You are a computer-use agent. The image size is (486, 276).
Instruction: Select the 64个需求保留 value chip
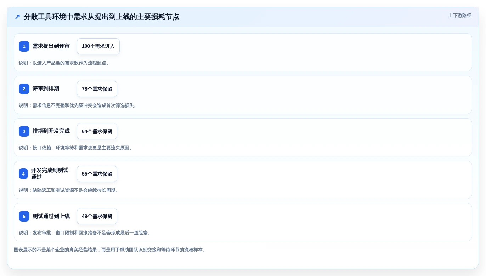(97, 131)
